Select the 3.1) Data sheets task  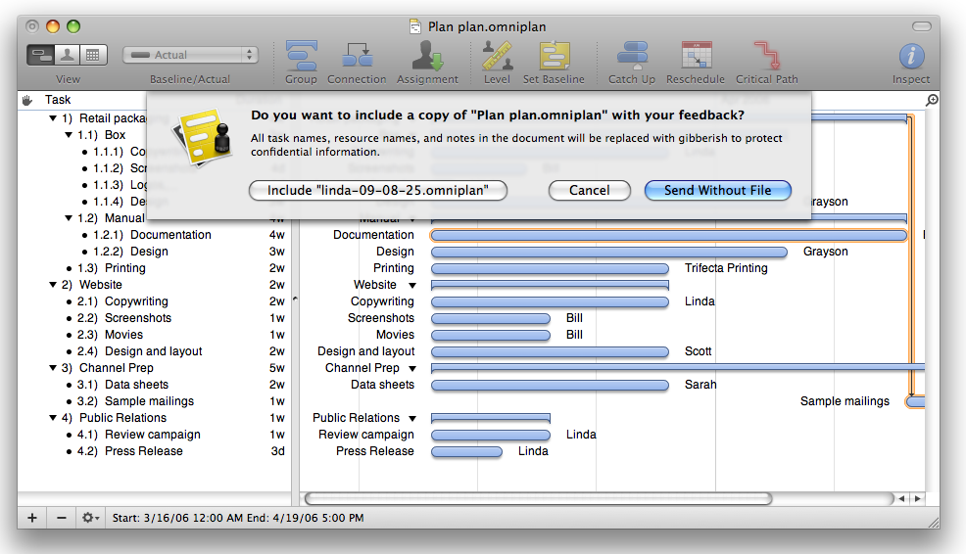click(x=154, y=384)
